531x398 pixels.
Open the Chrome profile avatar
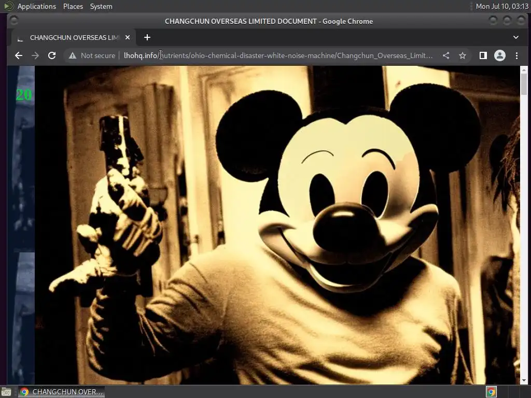coord(500,55)
